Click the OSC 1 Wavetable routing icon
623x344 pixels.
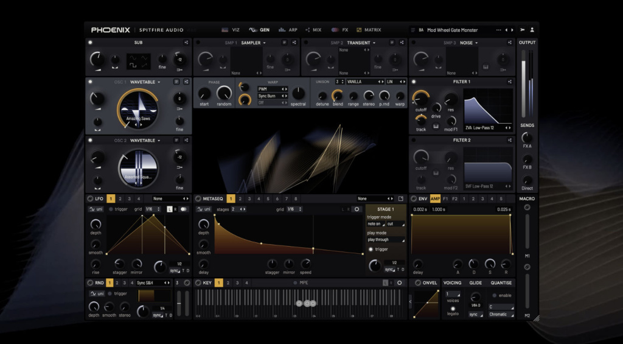pos(186,82)
